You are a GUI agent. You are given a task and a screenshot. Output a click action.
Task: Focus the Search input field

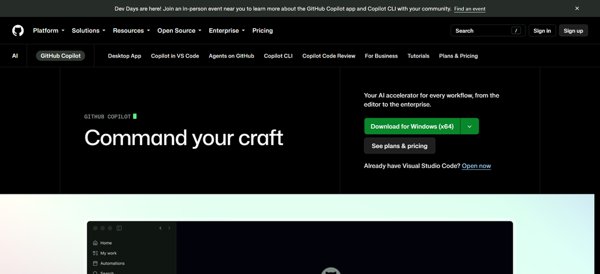coord(488,30)
